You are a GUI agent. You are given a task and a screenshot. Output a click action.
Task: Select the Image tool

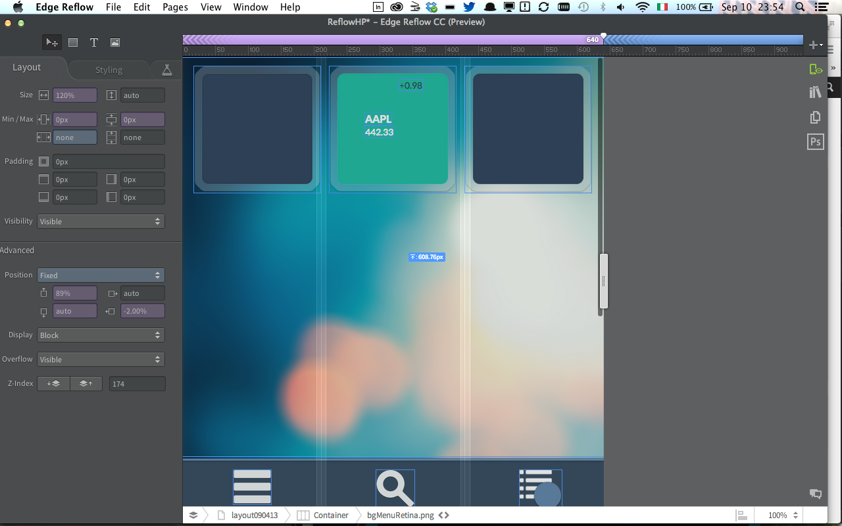[115, 43]
